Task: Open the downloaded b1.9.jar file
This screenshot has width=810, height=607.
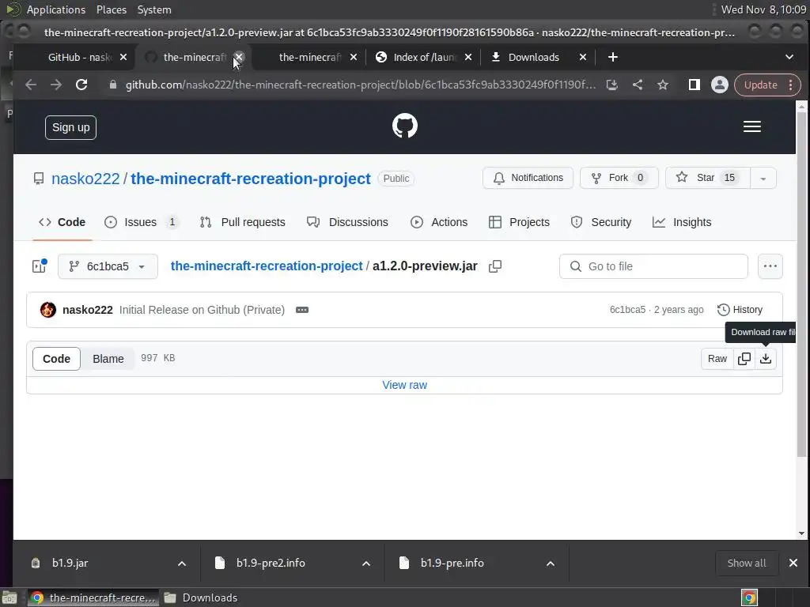Action: [x=70, y=563]
